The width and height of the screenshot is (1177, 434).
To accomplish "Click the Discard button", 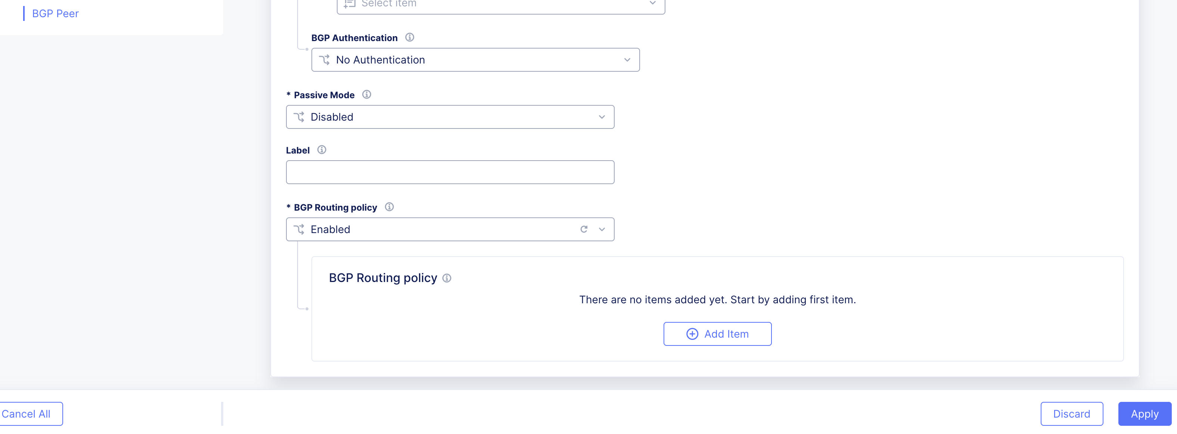I will click(1071, 414).
